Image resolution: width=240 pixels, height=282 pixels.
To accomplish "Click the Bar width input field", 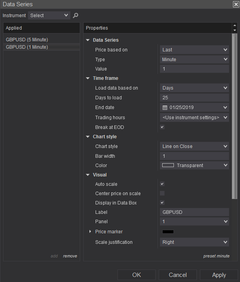I will 194,156.
